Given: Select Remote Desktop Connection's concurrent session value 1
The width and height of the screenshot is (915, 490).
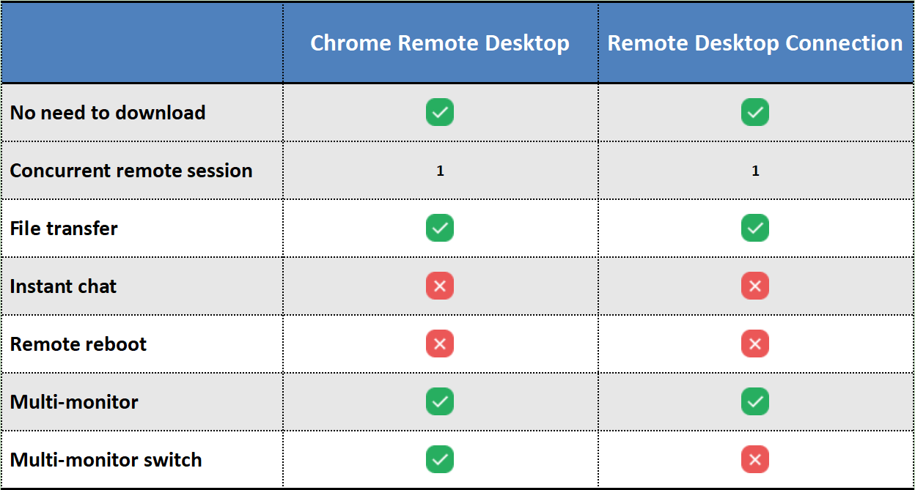Looking at the screenshot, I should tap(755, 171).
